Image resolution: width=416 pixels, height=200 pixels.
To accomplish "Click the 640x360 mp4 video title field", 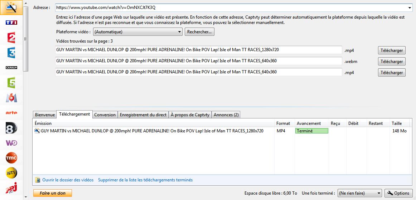I will 198,72.
